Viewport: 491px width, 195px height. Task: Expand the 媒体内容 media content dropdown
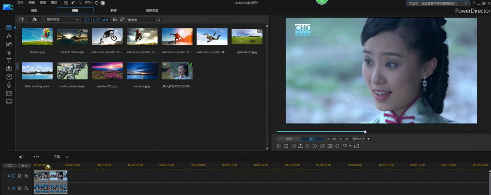[x=62, y=20]
